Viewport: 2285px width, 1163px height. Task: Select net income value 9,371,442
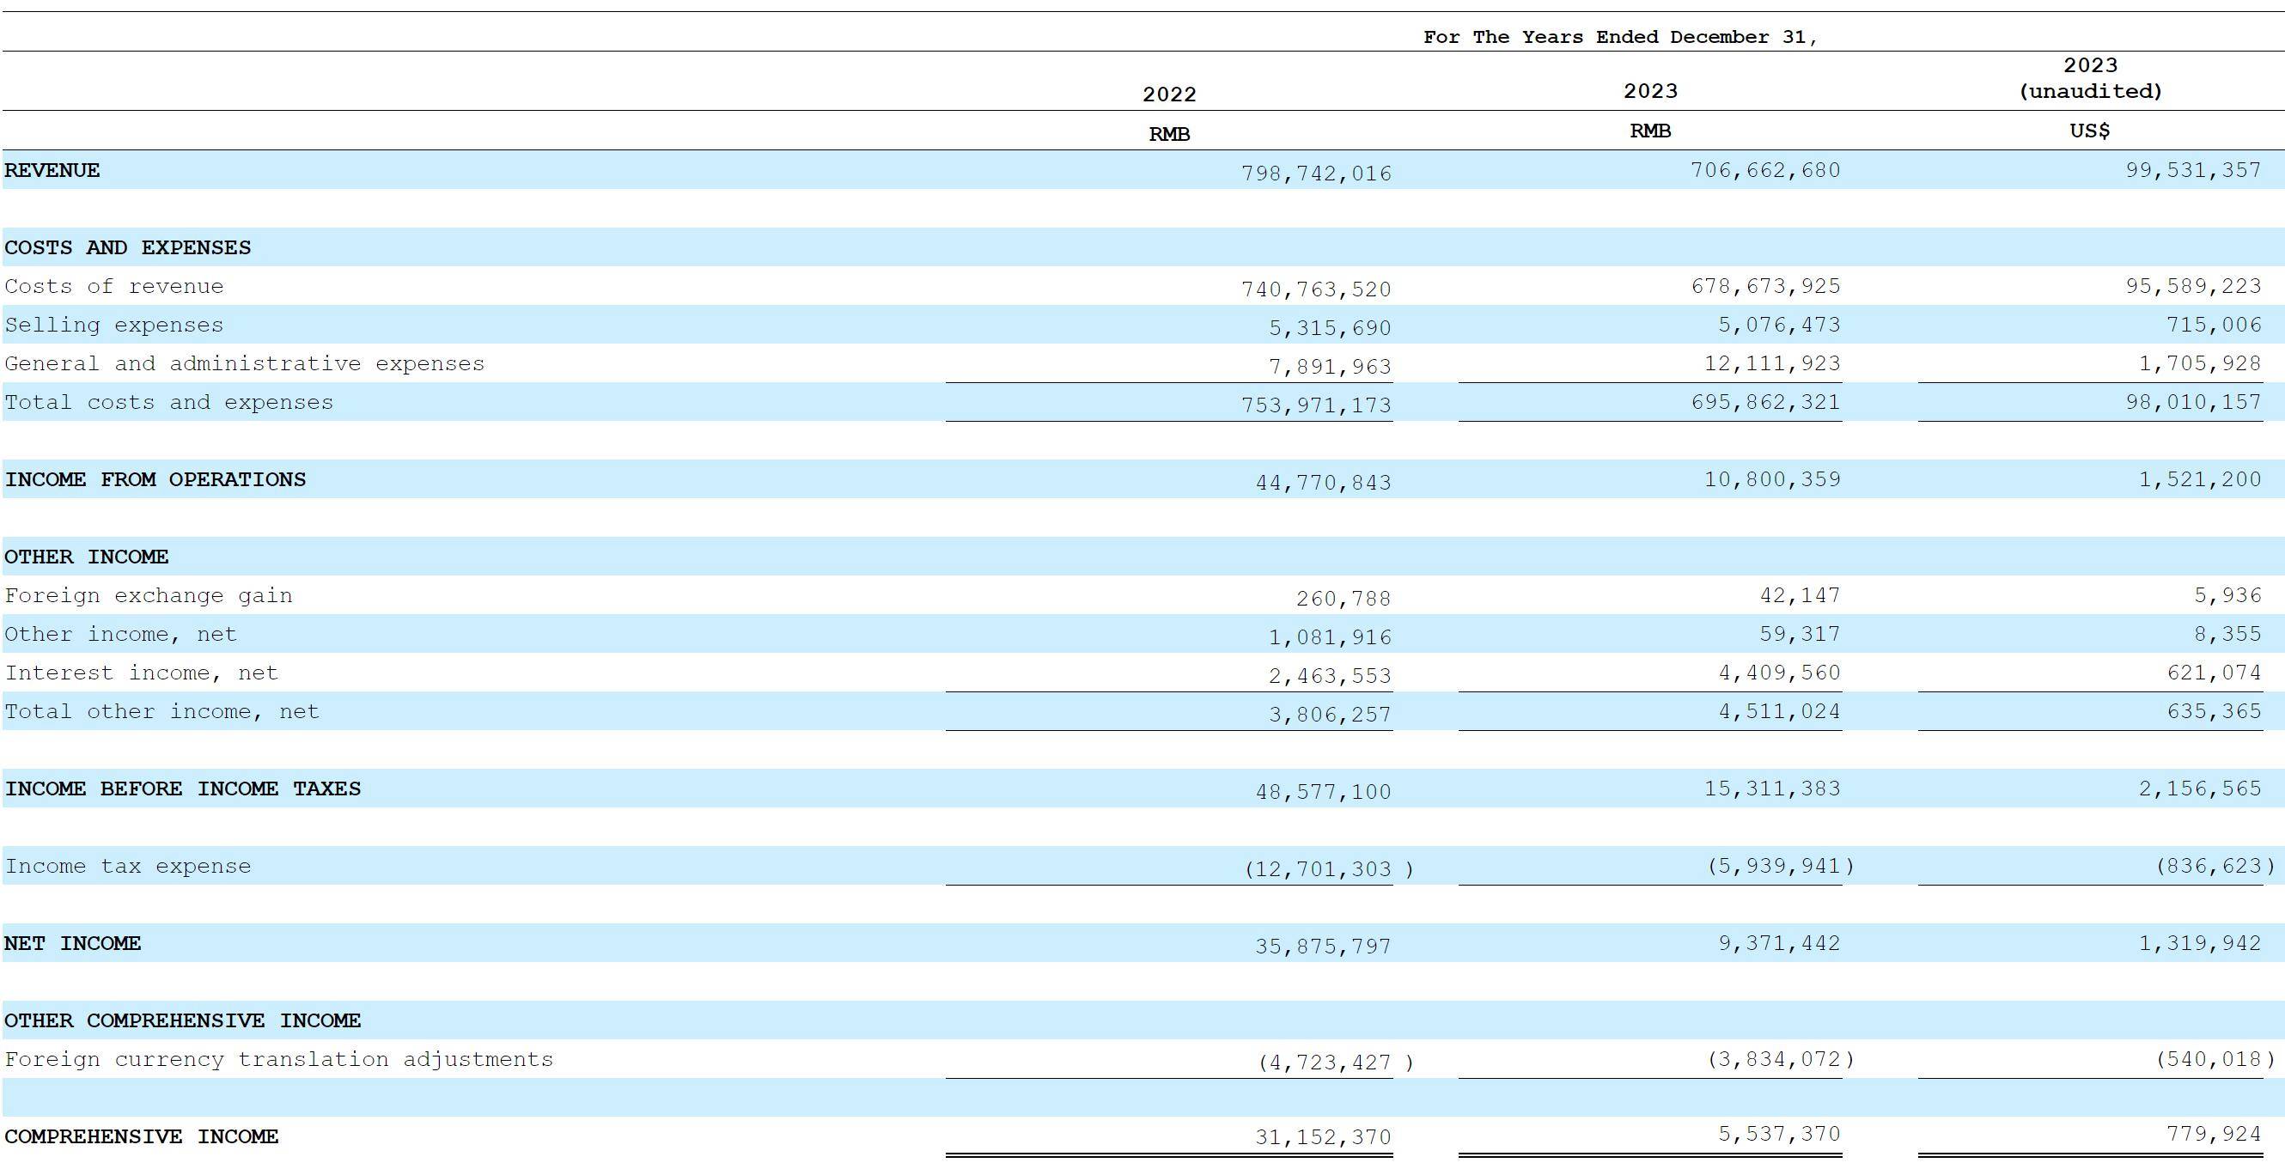pyautogui.click(x=1779, y=944)
